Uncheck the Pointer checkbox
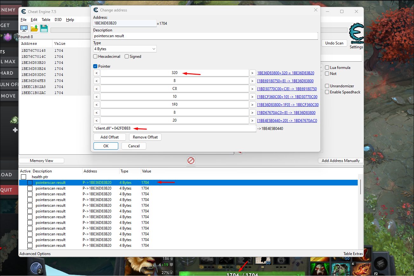This screenshot has width=414, height=276. 95,66
